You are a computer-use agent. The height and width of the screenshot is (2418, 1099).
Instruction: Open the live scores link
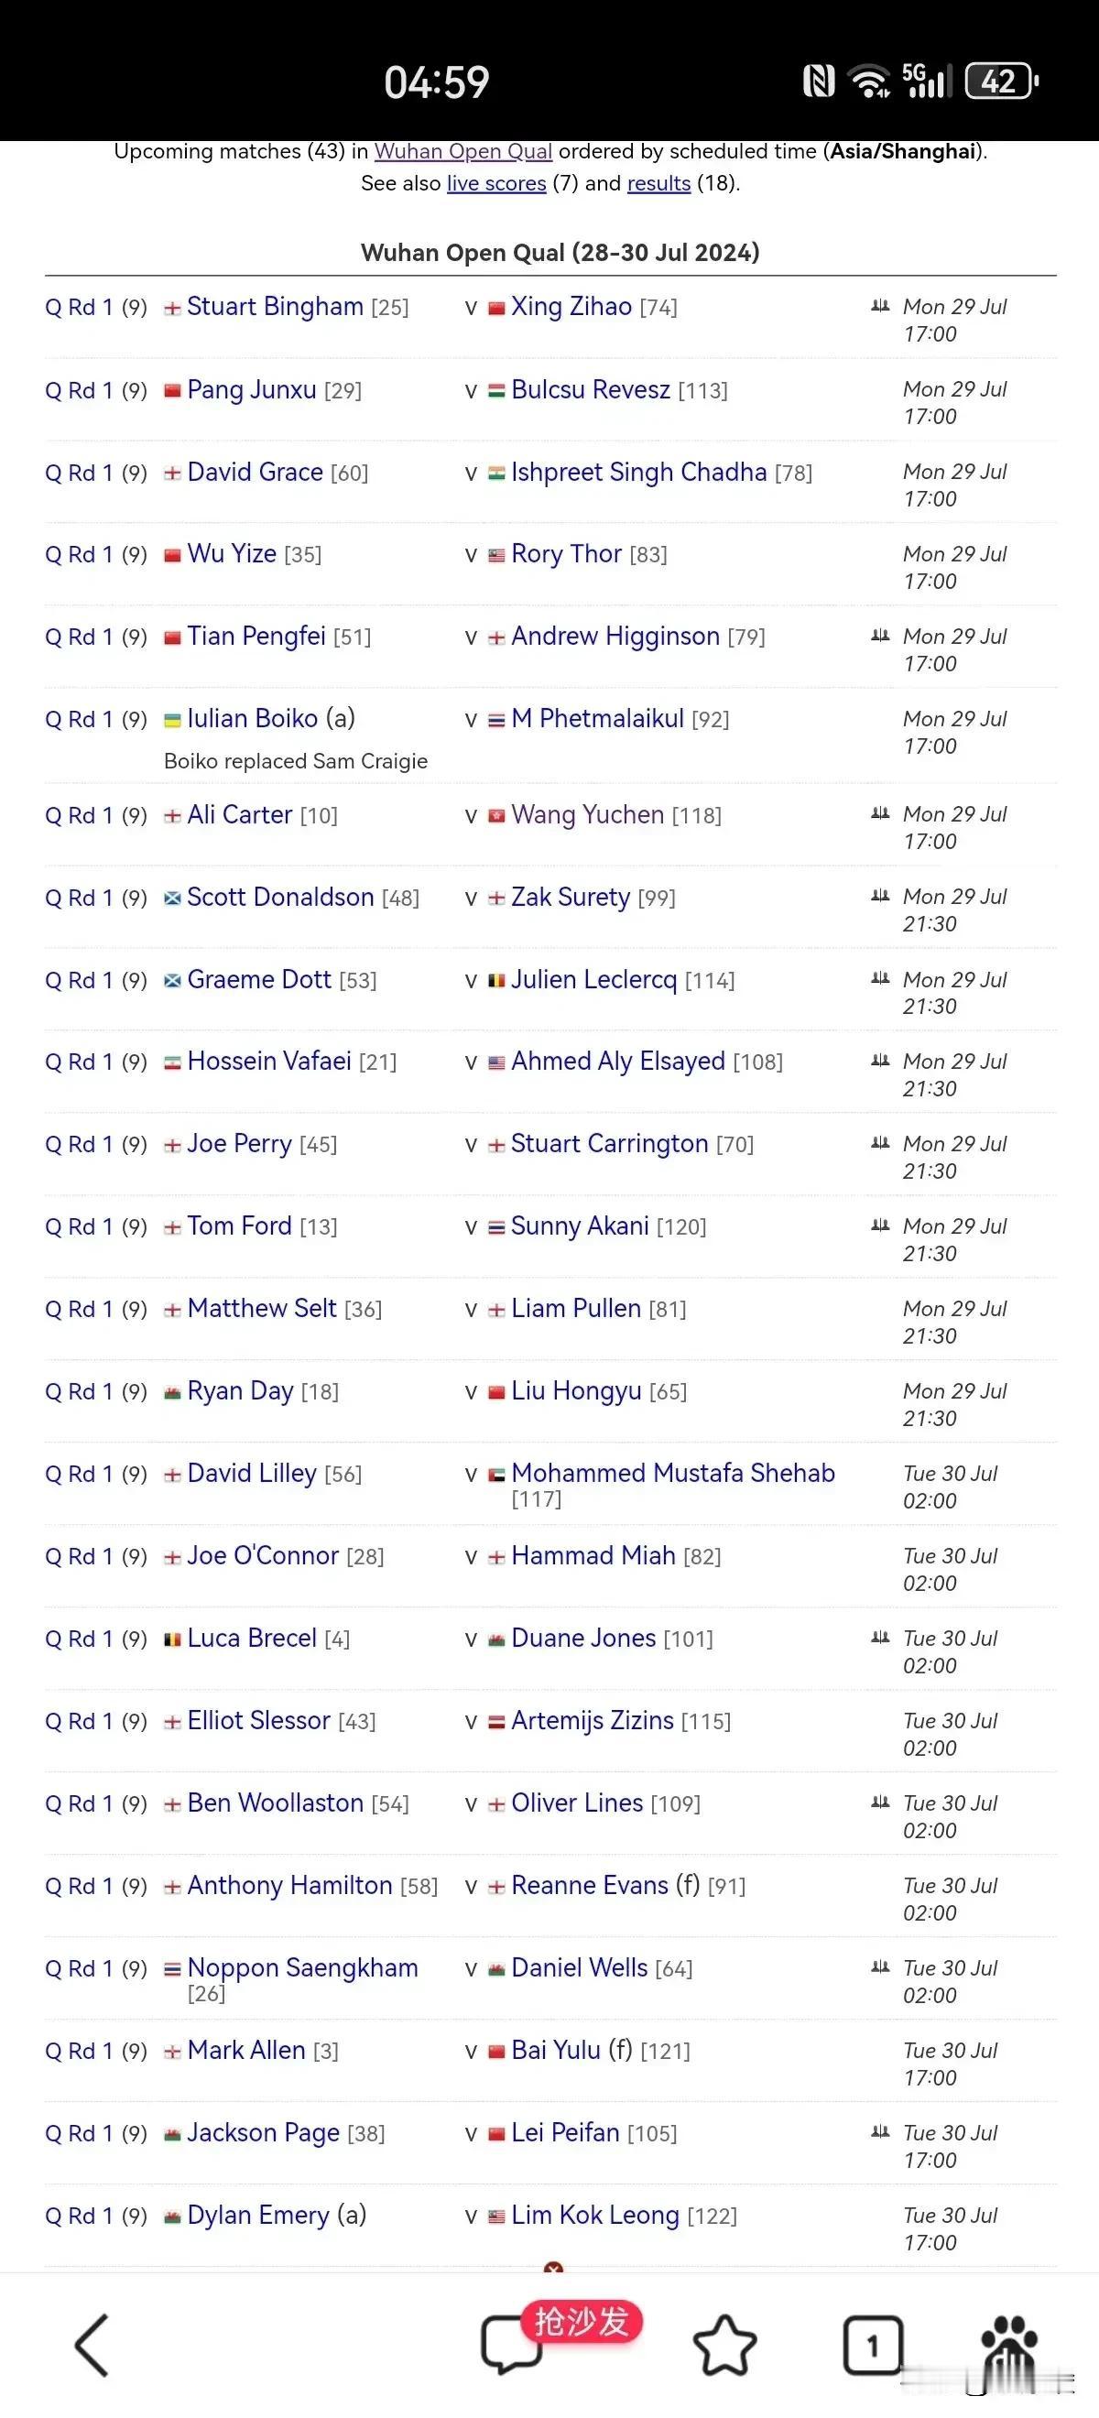(496, 183)
